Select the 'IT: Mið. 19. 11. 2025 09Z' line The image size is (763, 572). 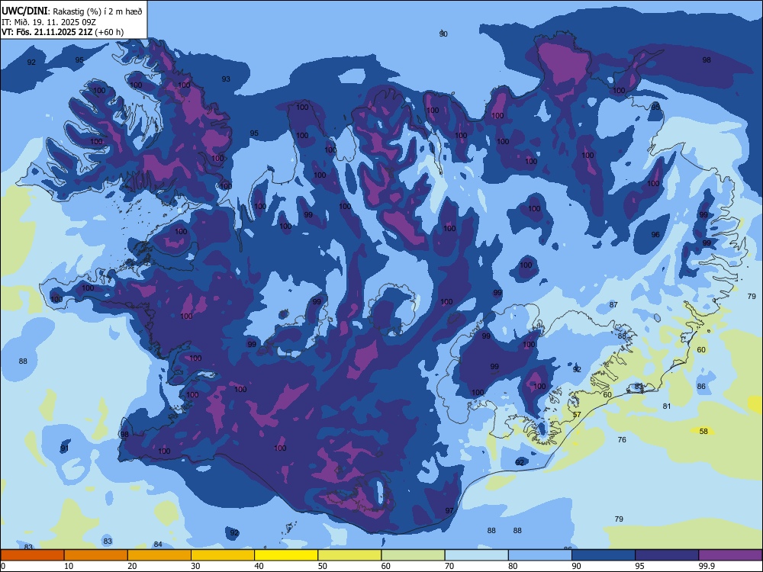pyautogui.click(x=49, y=22)
